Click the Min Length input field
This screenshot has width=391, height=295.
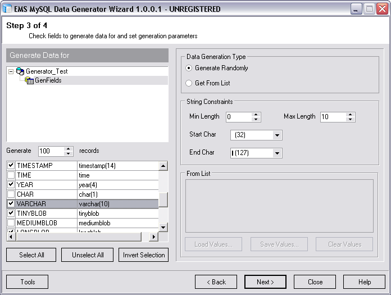pos(239,117)
